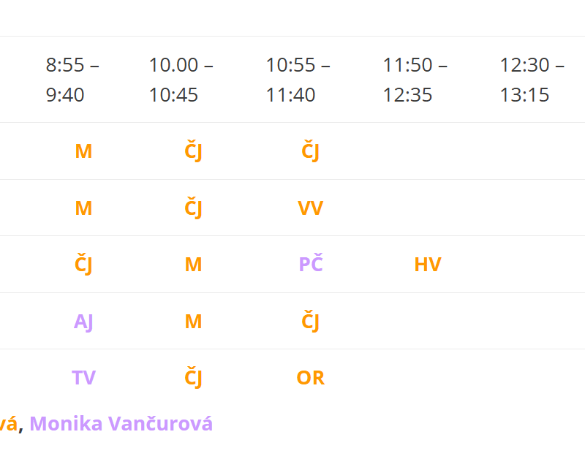Click the VV subject cell
585x459 pixels.
(310, 208)
